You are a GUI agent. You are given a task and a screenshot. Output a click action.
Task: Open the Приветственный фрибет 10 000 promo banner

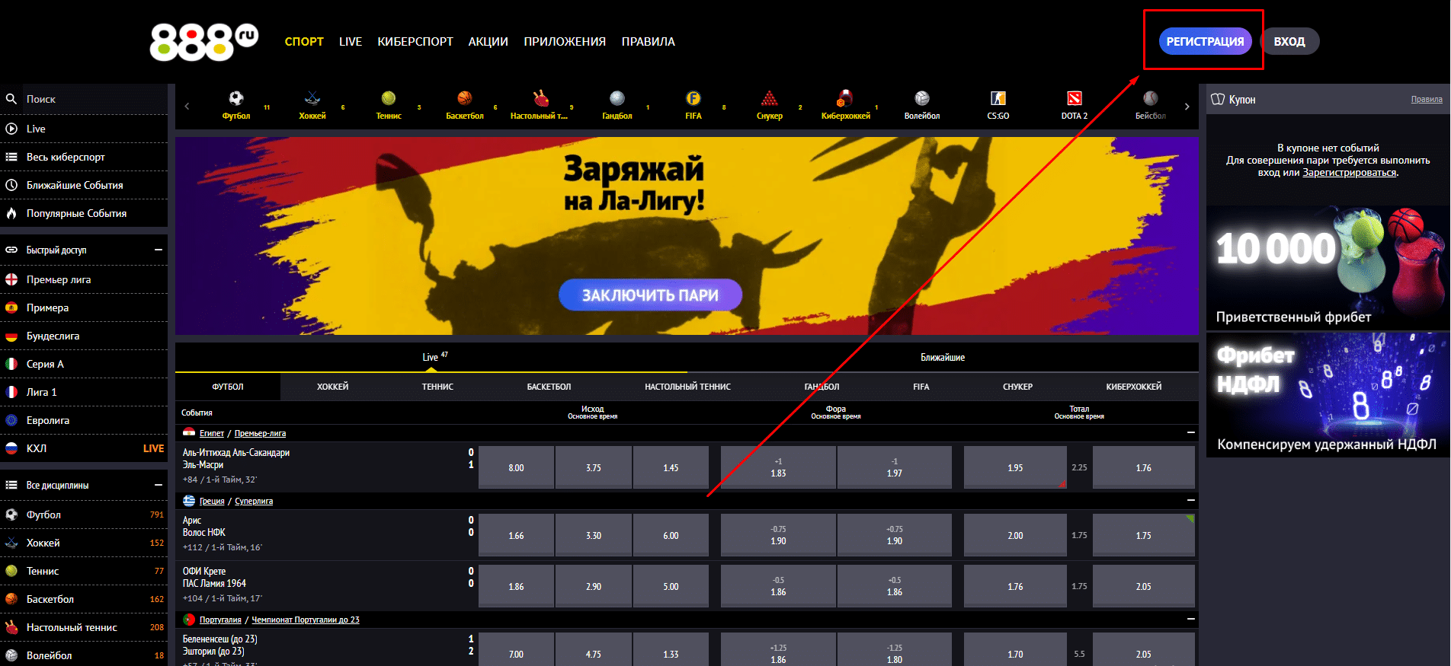(x=1328, y=266)
